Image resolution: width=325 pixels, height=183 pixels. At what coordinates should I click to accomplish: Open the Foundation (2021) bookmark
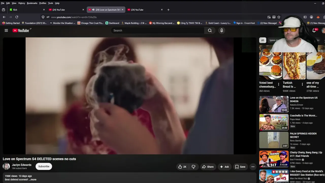[34, 23]
